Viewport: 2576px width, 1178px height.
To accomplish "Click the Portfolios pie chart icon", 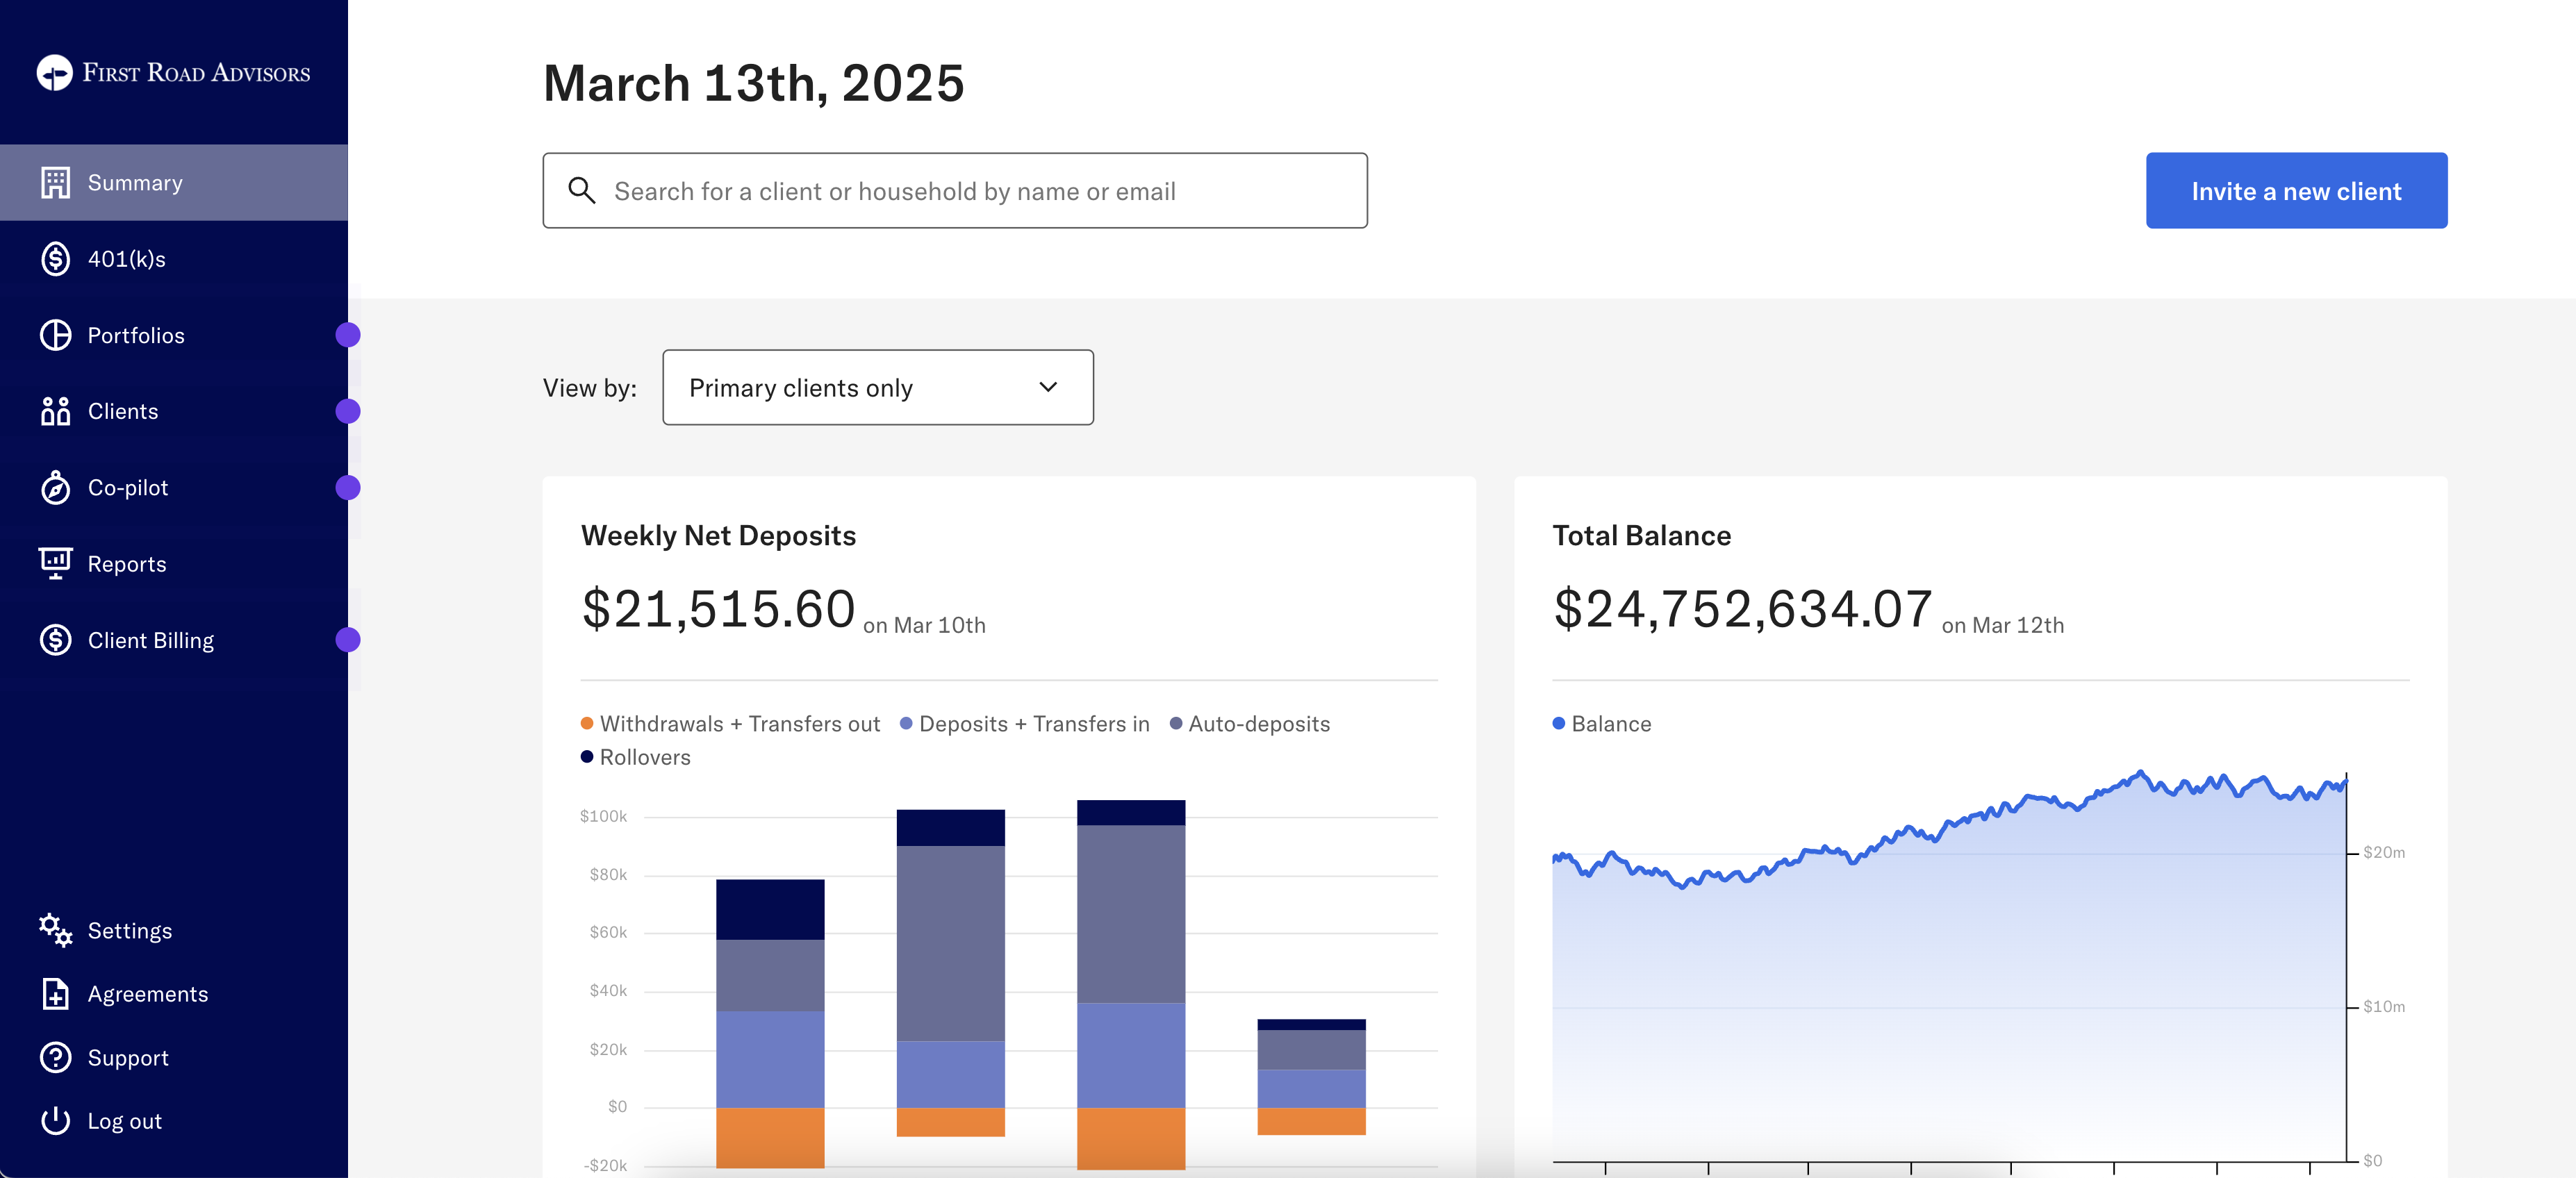I will [55, 335].
